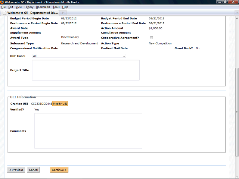Click the scrollbar down arrow
Image resolution: width=239 pixels, height=179 pixels.
click(x=237, y=177)
